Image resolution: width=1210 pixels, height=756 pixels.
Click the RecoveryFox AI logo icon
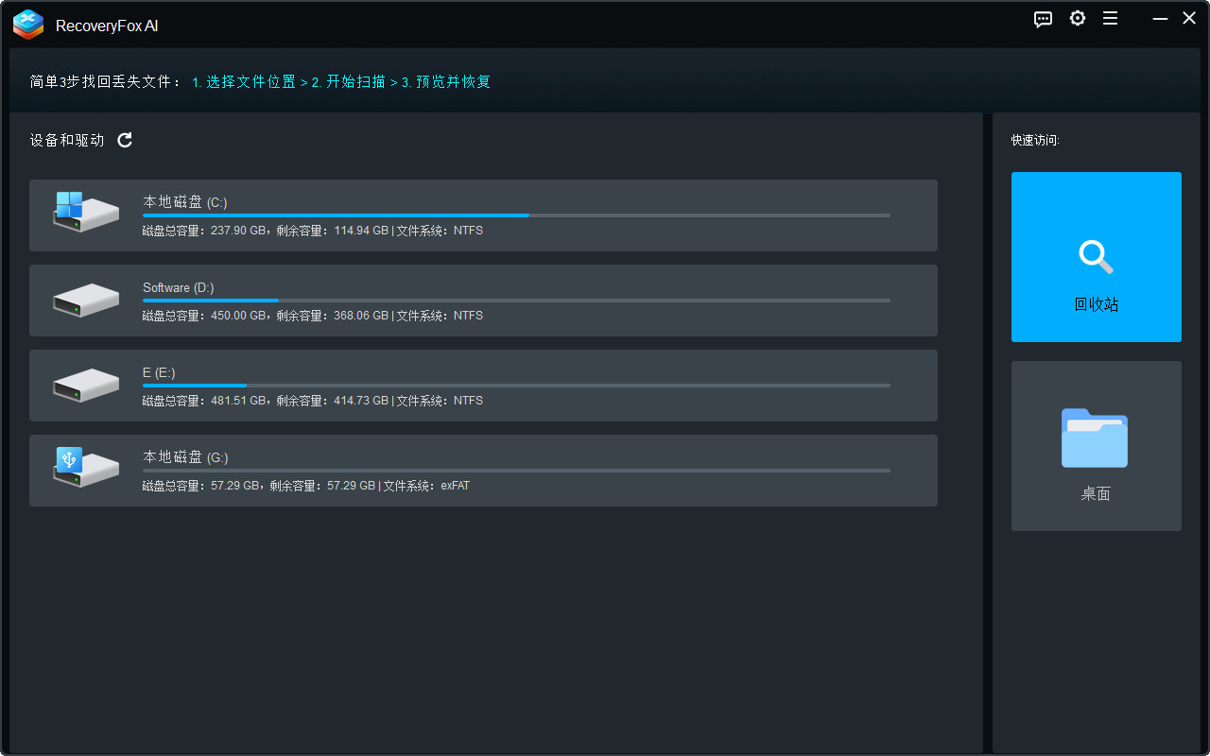click(x=28, y=25)
